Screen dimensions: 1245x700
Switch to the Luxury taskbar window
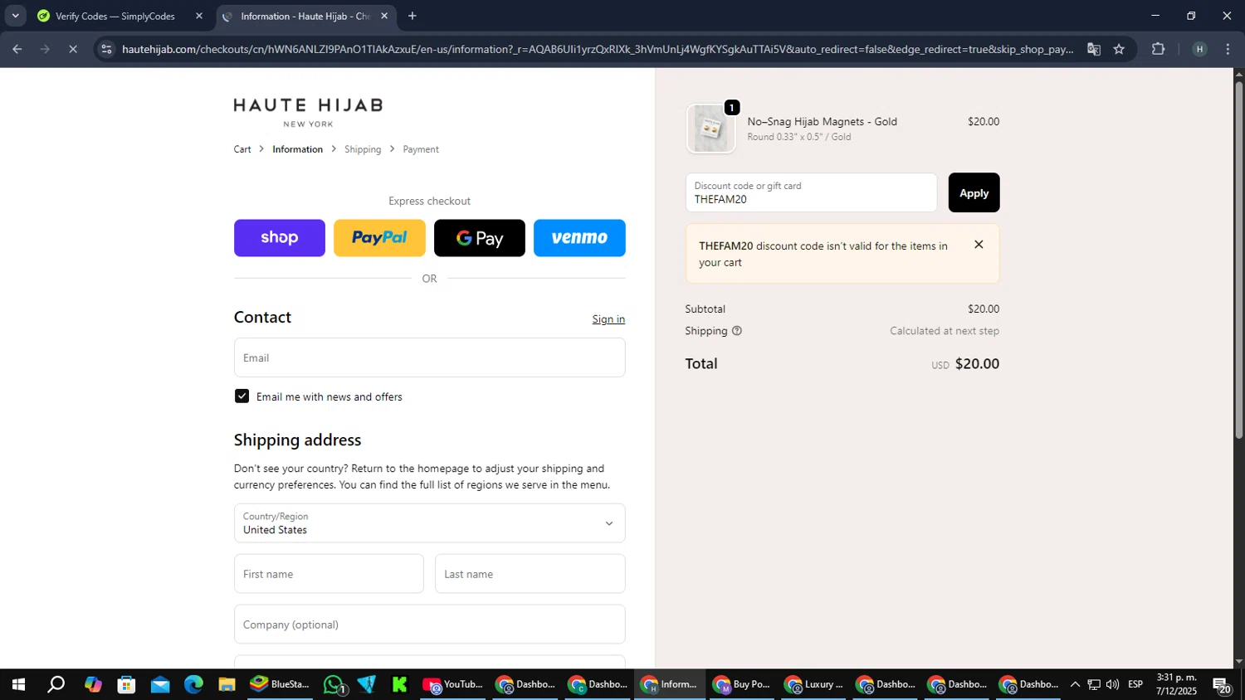814,684
